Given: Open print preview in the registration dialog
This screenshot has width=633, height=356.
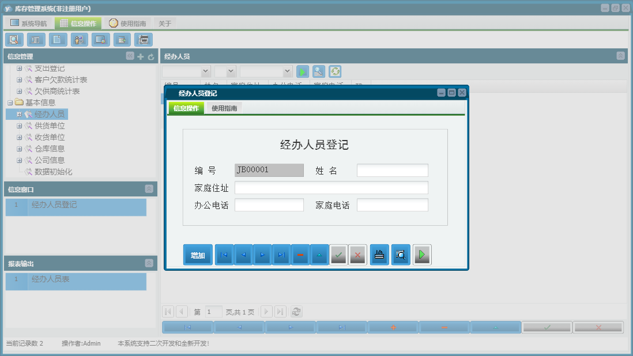Looking at the screenshot, I should coord(400,254).
